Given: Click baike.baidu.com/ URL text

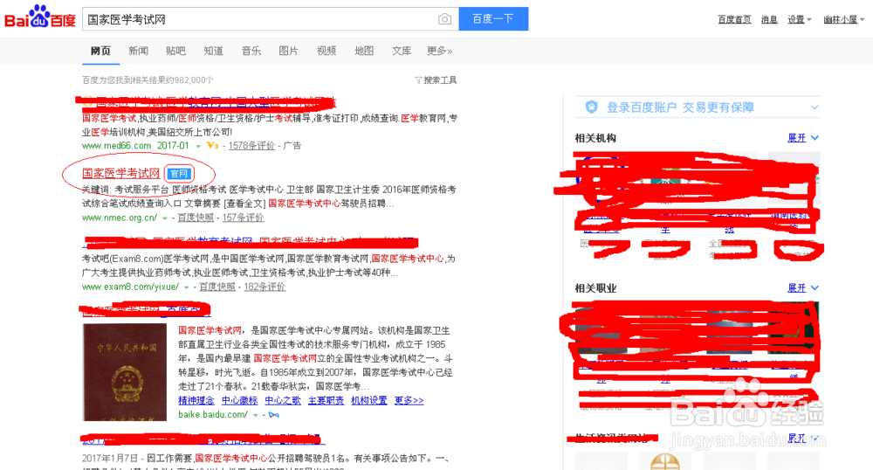Looking at the screenshot, I should [213, 414].
